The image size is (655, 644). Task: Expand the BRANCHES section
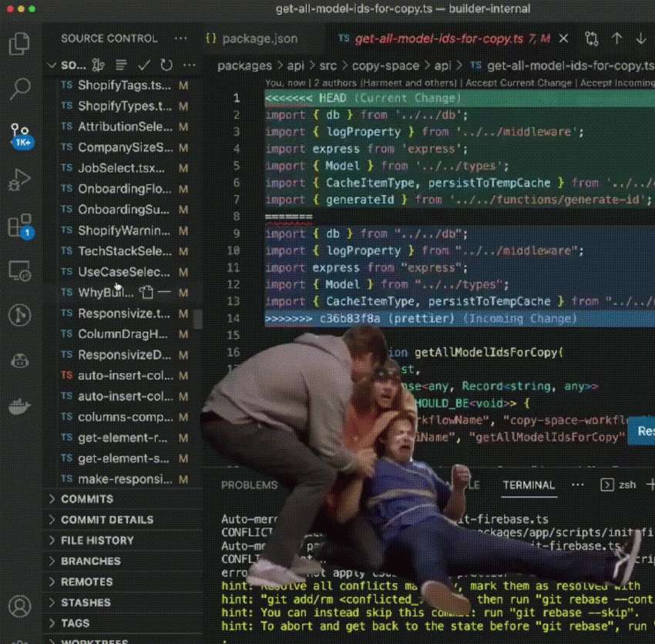(90, 561)
